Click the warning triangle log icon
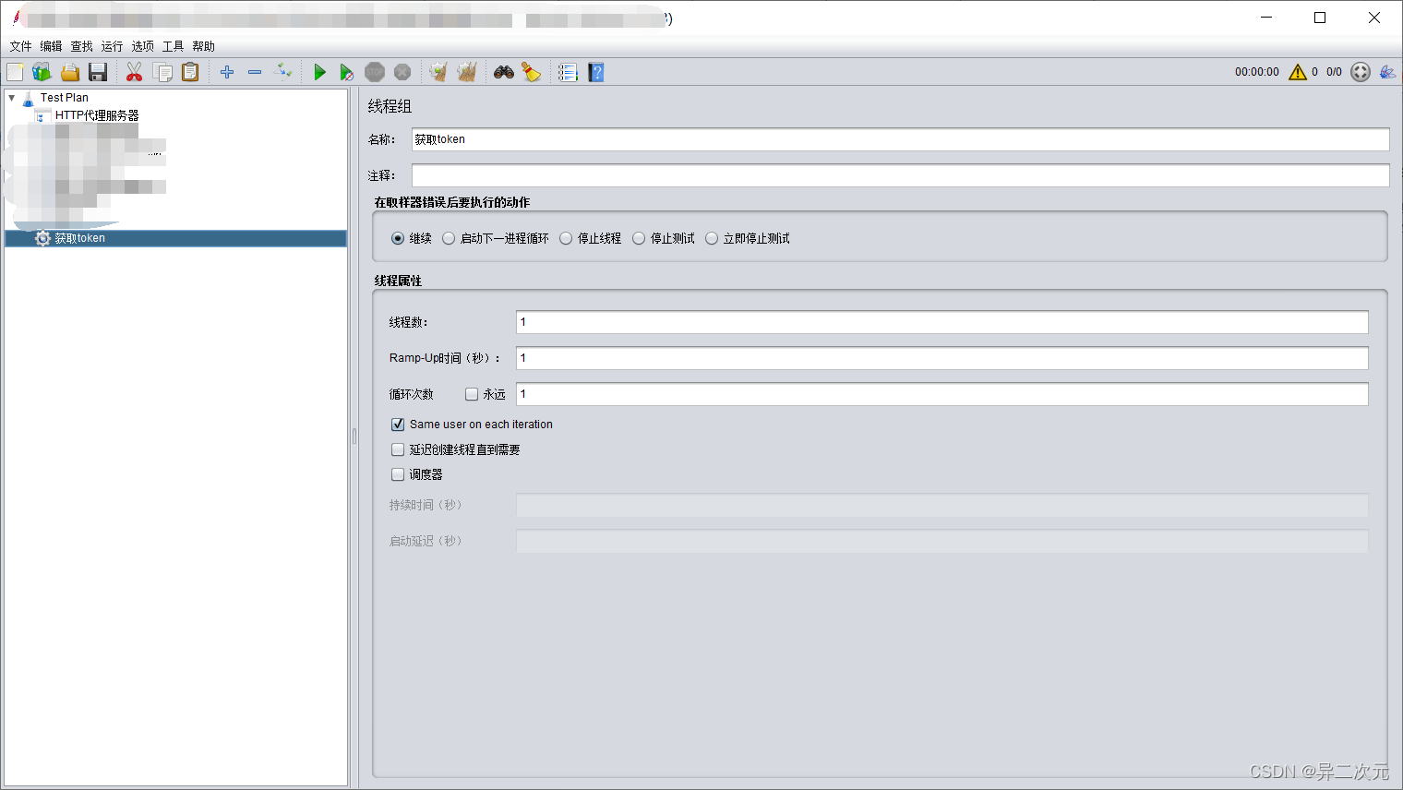The image size is (1403, 790). [x=1298, y=72]
